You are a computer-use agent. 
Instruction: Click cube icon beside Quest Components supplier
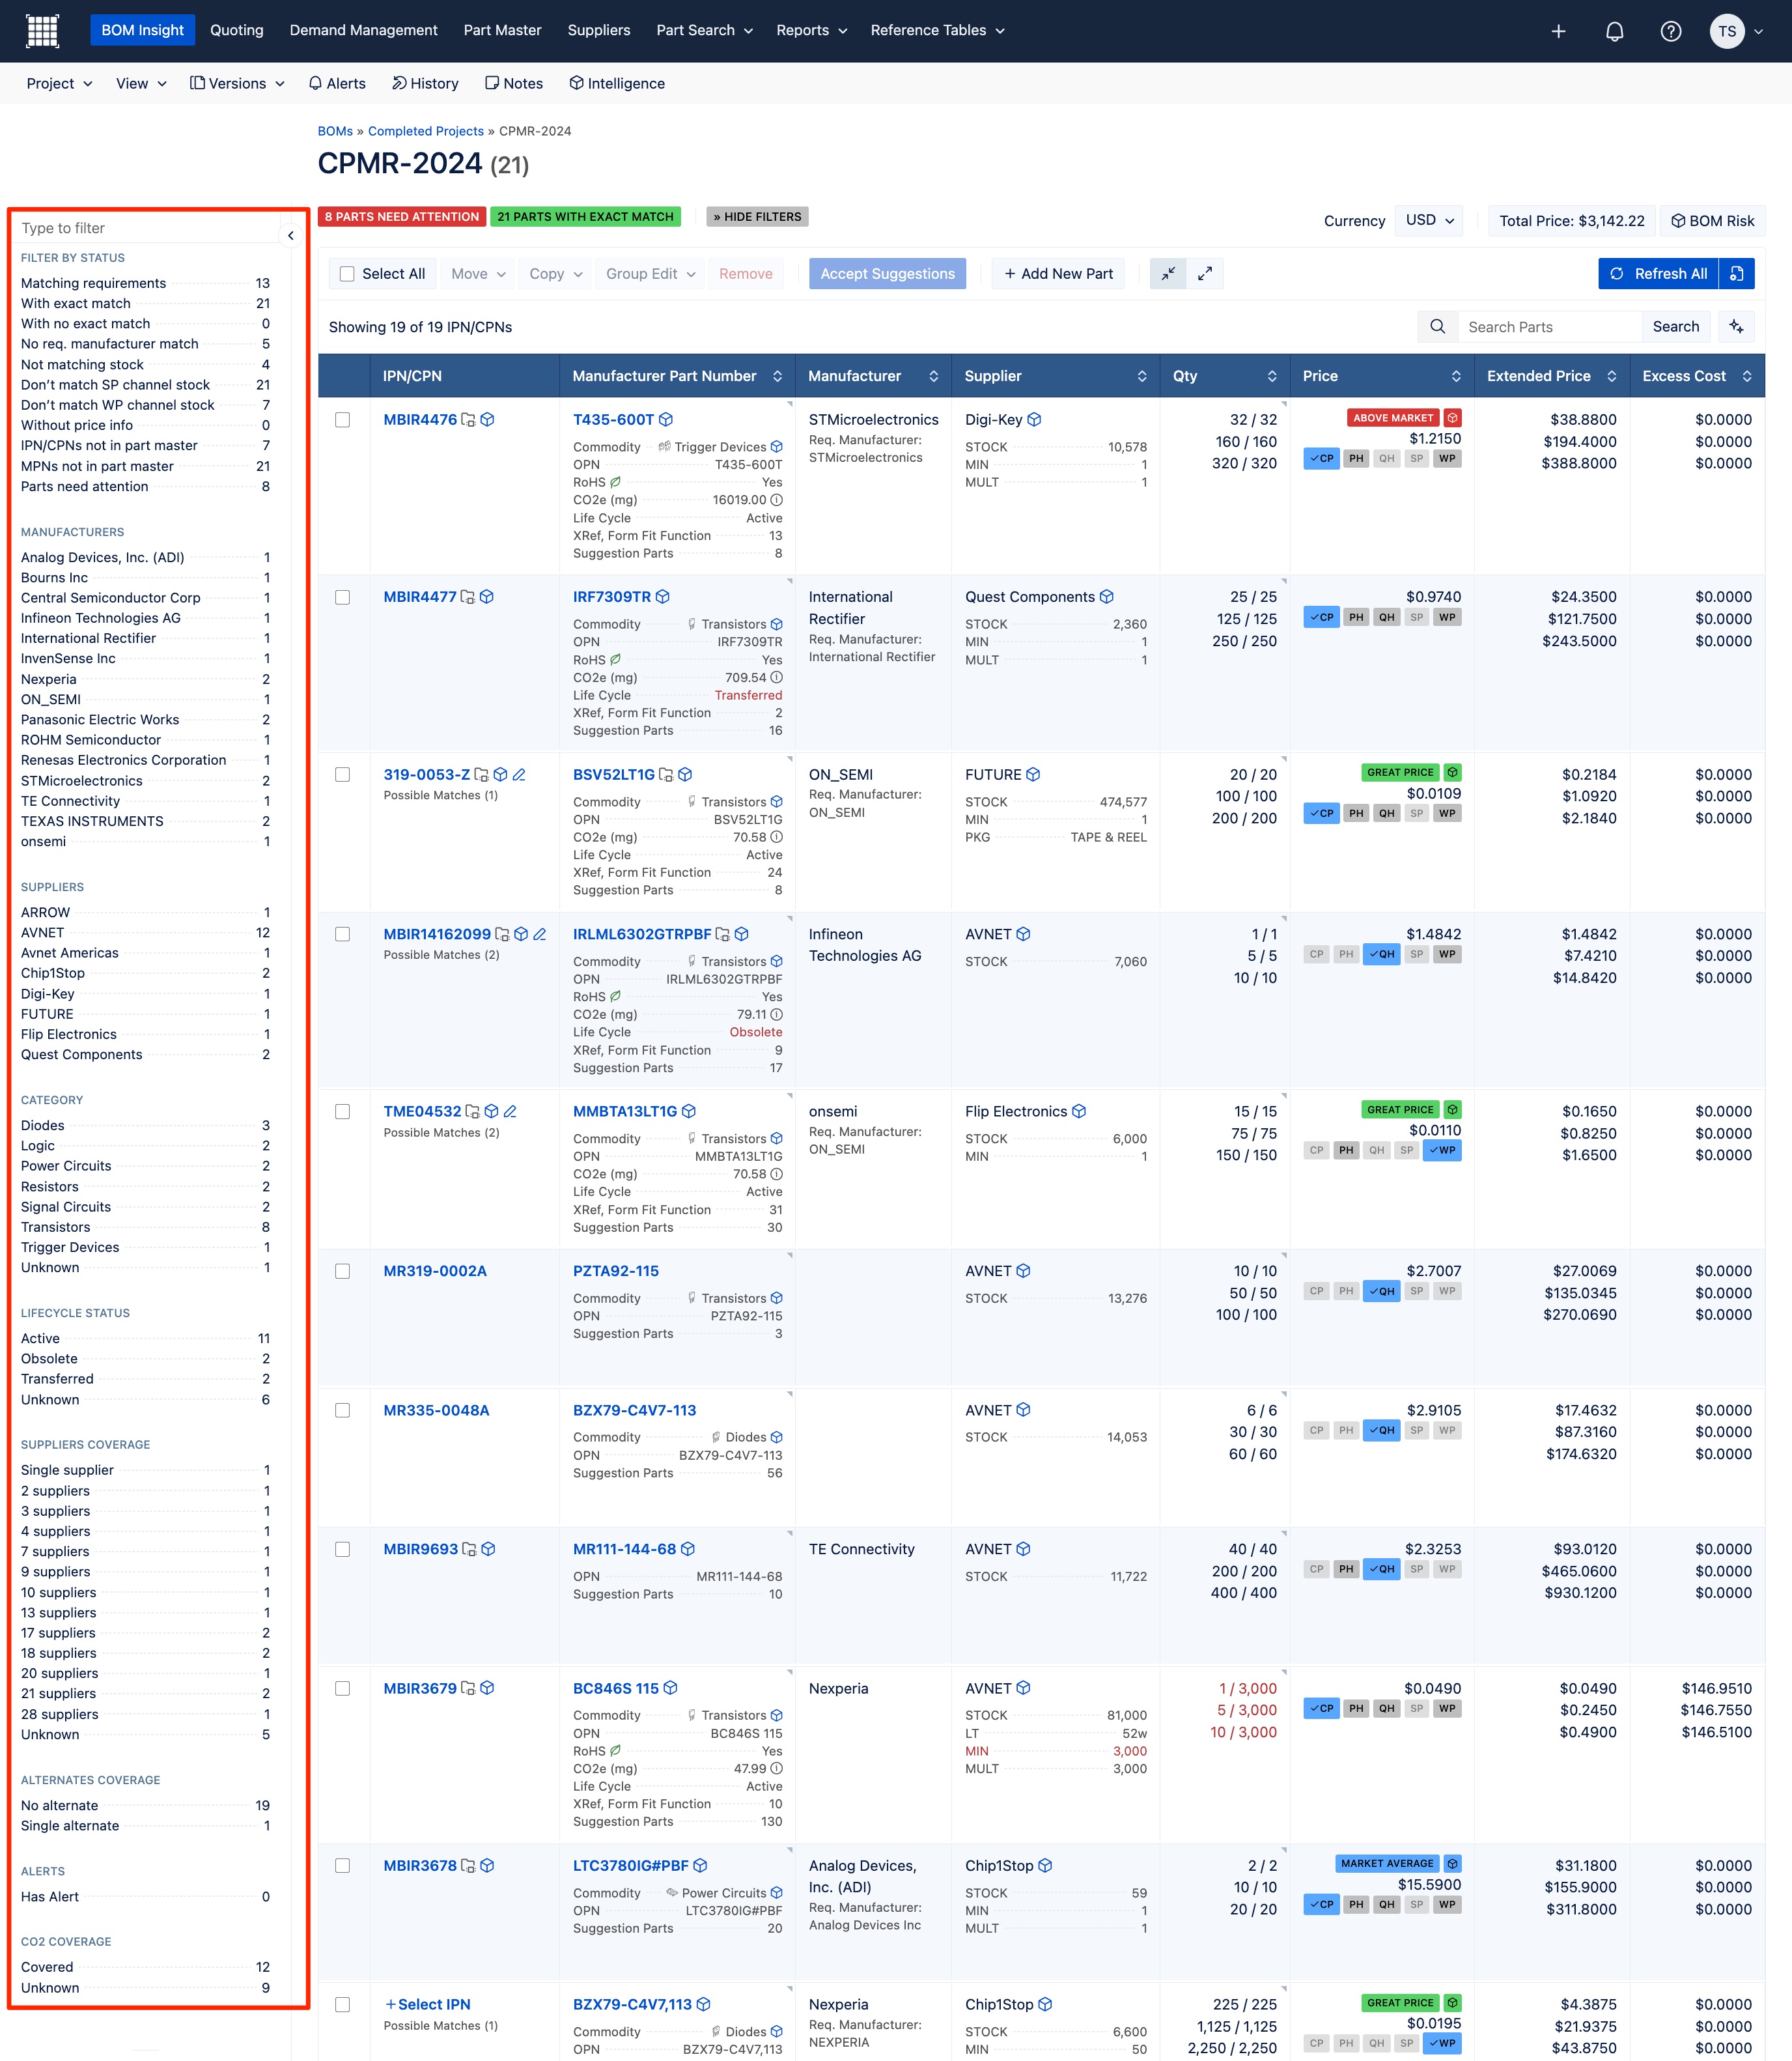[x=1106, y=596]
